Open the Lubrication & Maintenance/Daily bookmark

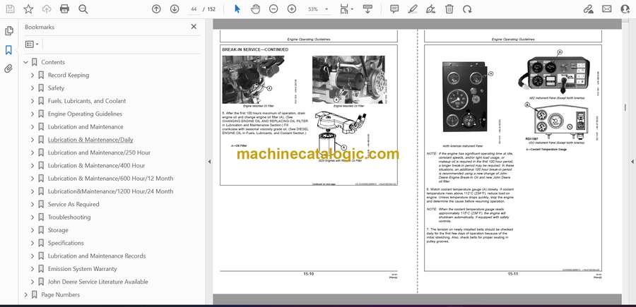90,140
